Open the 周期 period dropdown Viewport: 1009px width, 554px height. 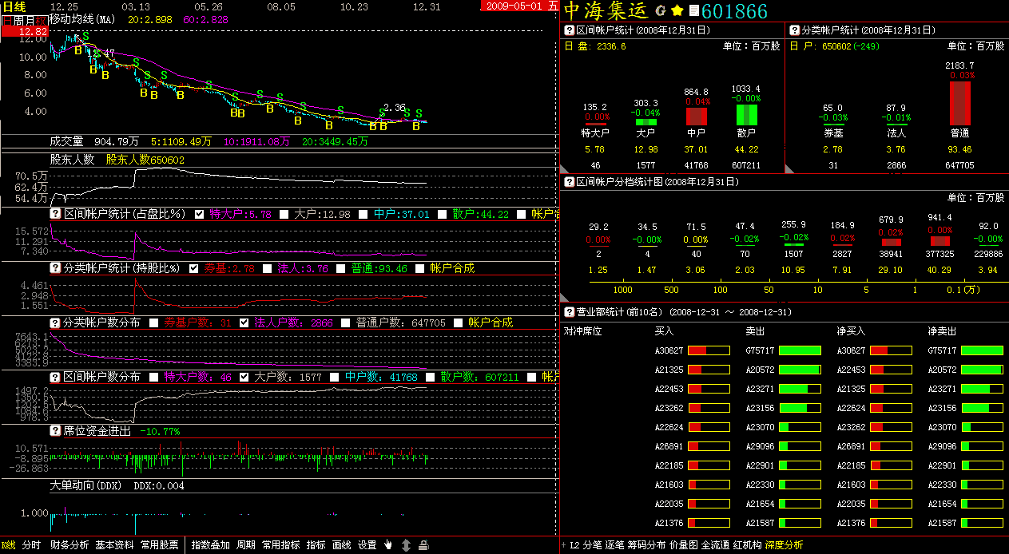pyautogui.click(x=246, y=545)
